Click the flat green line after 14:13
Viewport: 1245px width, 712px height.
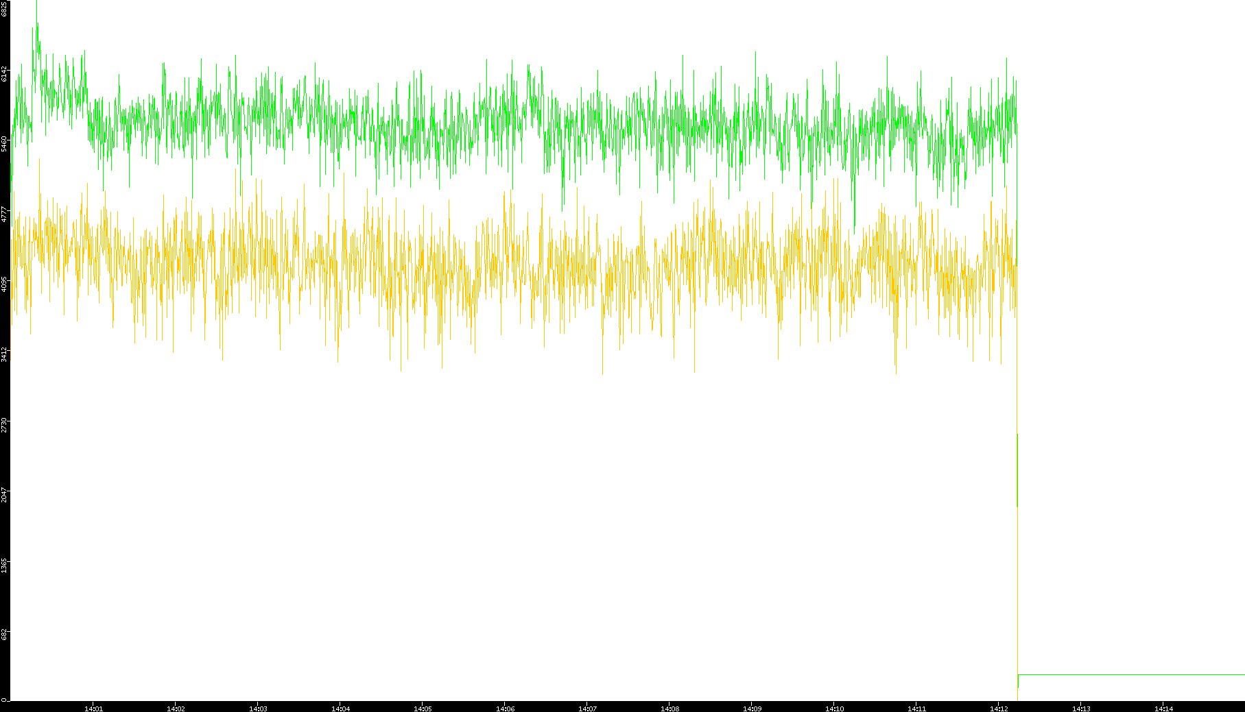coord(1132,674)
